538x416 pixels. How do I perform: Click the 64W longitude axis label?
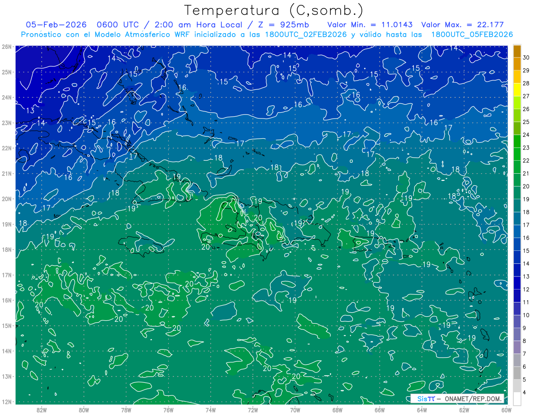tap(422, 410)
